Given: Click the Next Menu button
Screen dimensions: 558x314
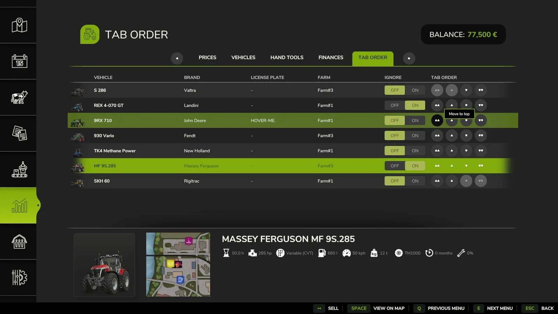Looking at the screenshot, I should [493, 308].
